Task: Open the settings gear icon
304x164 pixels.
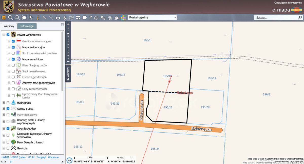Action: (103, 18)
